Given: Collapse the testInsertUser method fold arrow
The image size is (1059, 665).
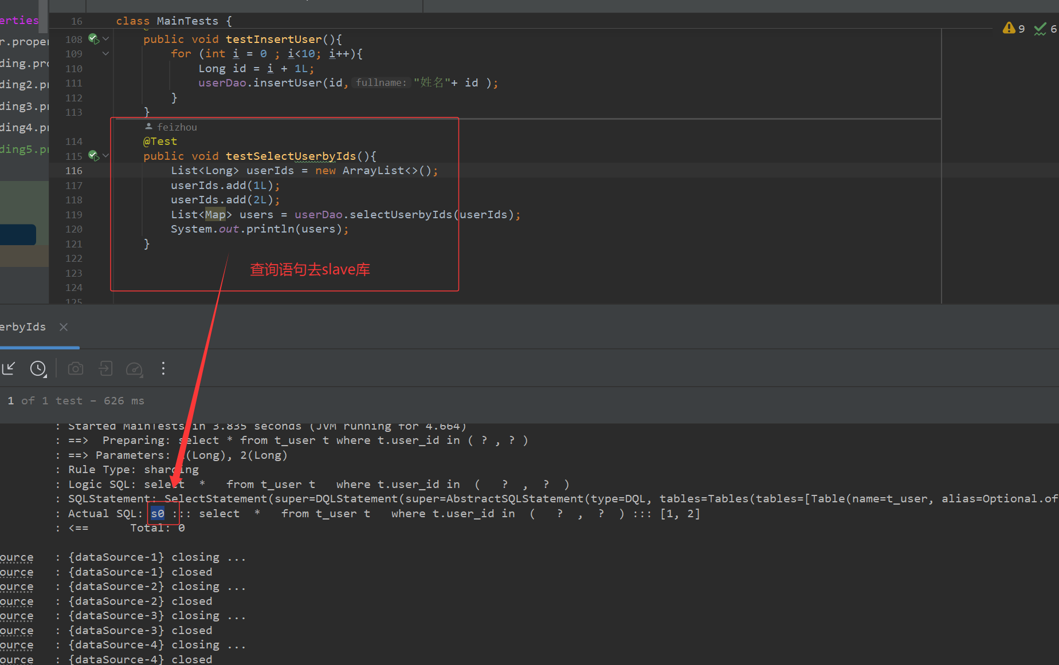Looking at the screenshot, I should (106, 39).
